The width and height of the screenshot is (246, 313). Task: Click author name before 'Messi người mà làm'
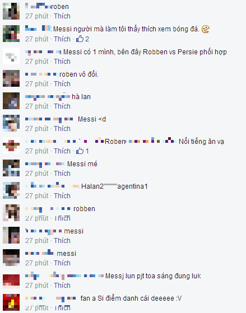coord(38,29)
